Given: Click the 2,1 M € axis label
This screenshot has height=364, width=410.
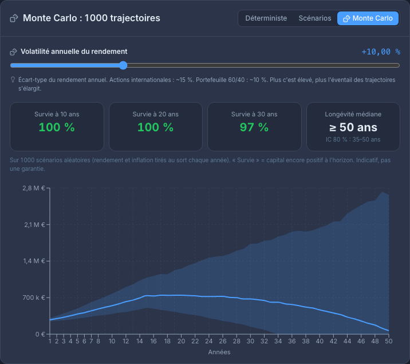Looking at the screenshot, I should click(x=34, y=225).
